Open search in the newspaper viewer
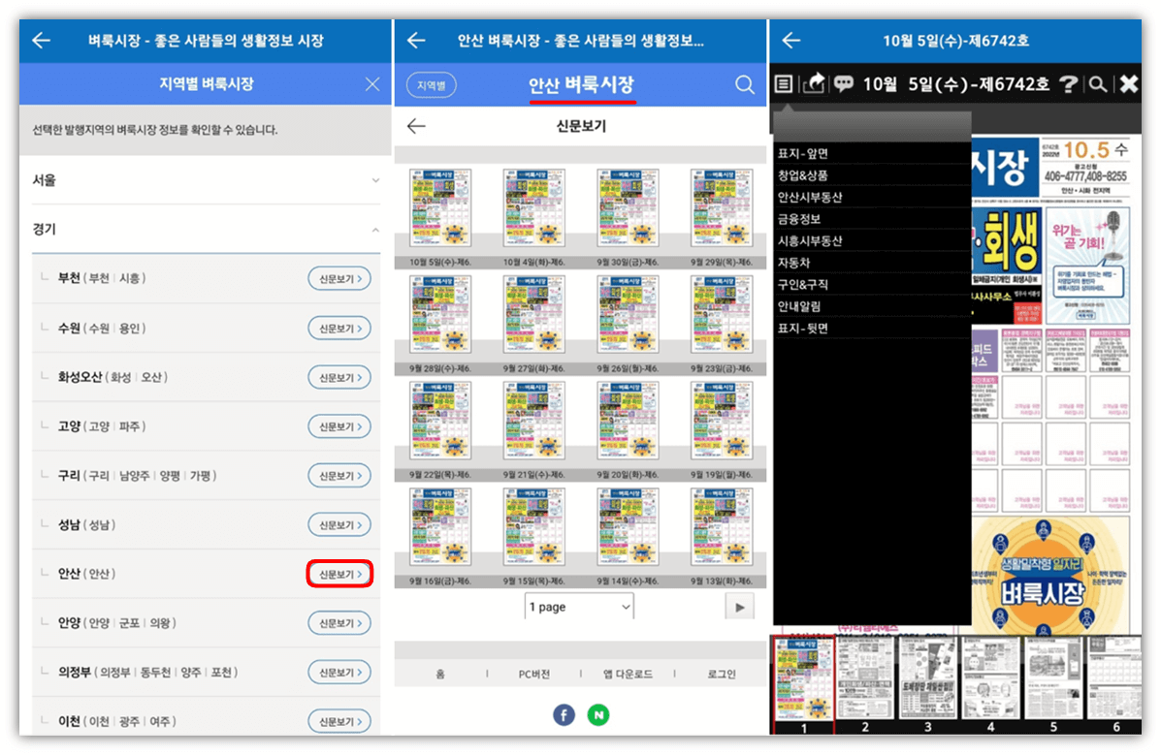Image resolution: width=1161 pixels, height=755 pixels. [1097, 84]
